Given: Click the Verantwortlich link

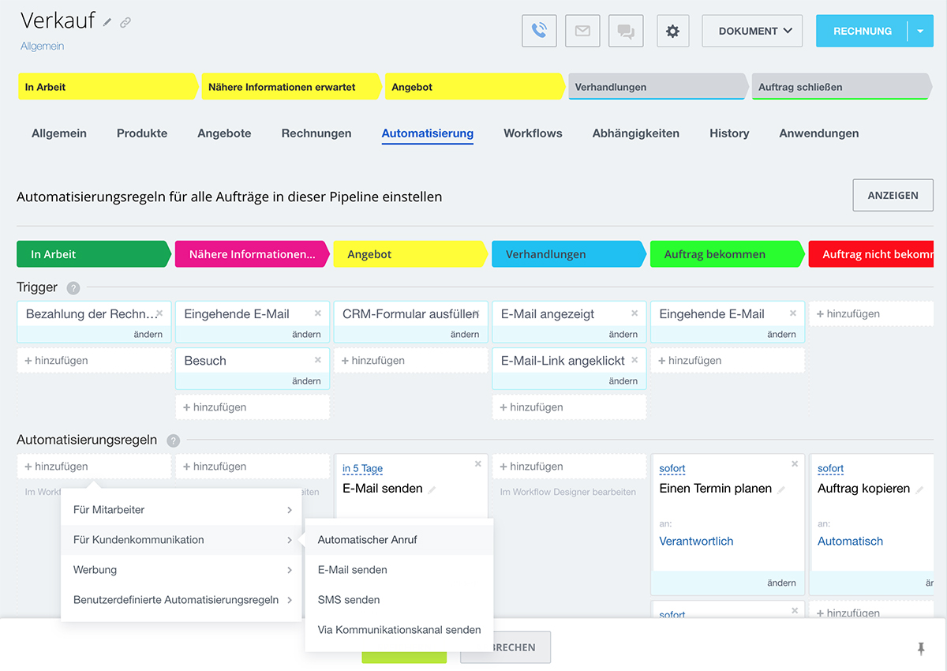Looking at the screenshot, I should (x=696, y=542).
